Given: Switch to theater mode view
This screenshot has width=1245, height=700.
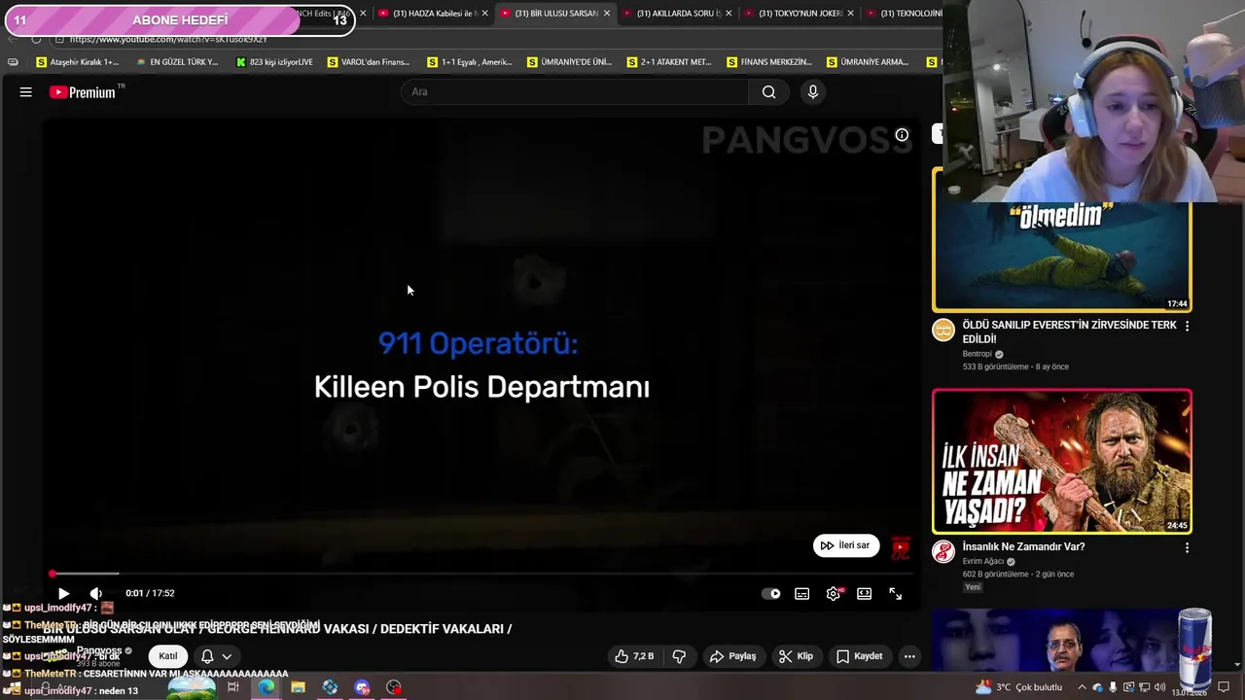Looking at the screenshot, I should (864, 593).
